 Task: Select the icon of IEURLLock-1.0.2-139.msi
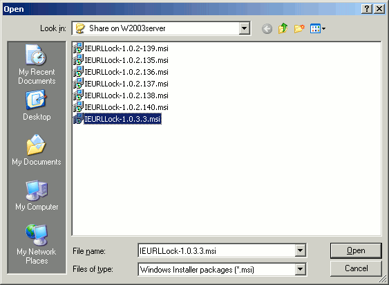point(78,48)
